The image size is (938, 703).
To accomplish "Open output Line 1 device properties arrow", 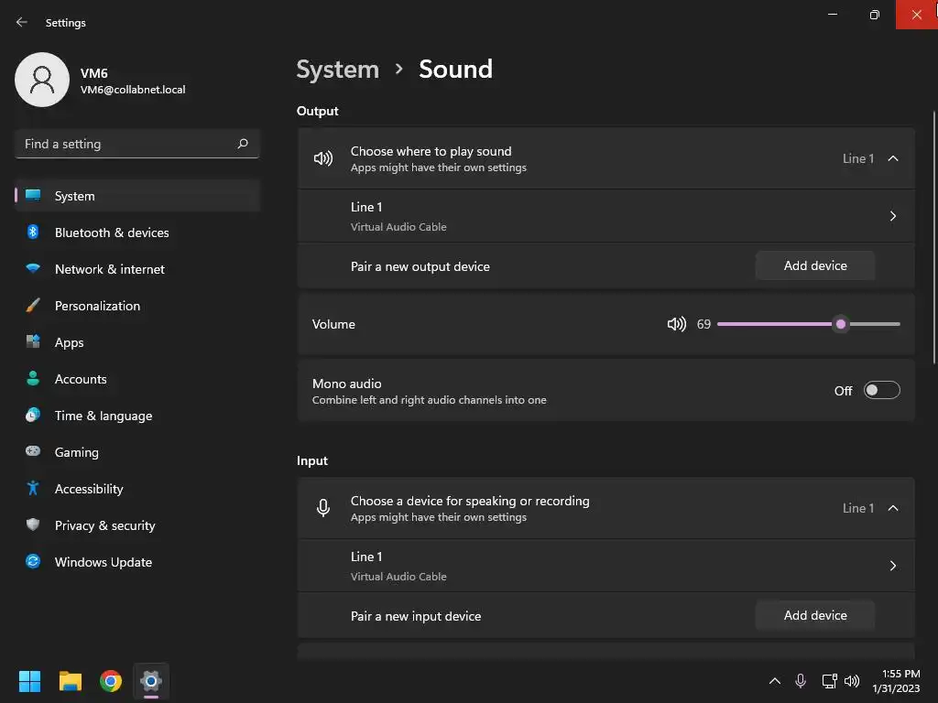I will pyautogui.click(x=893, y=216).
